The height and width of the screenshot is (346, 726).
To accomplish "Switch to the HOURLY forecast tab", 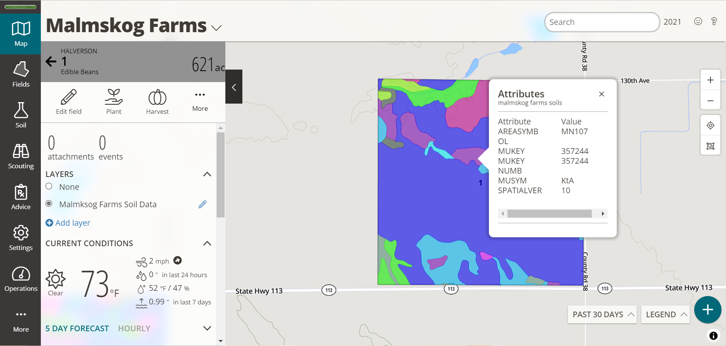I will tap(134, 328).
